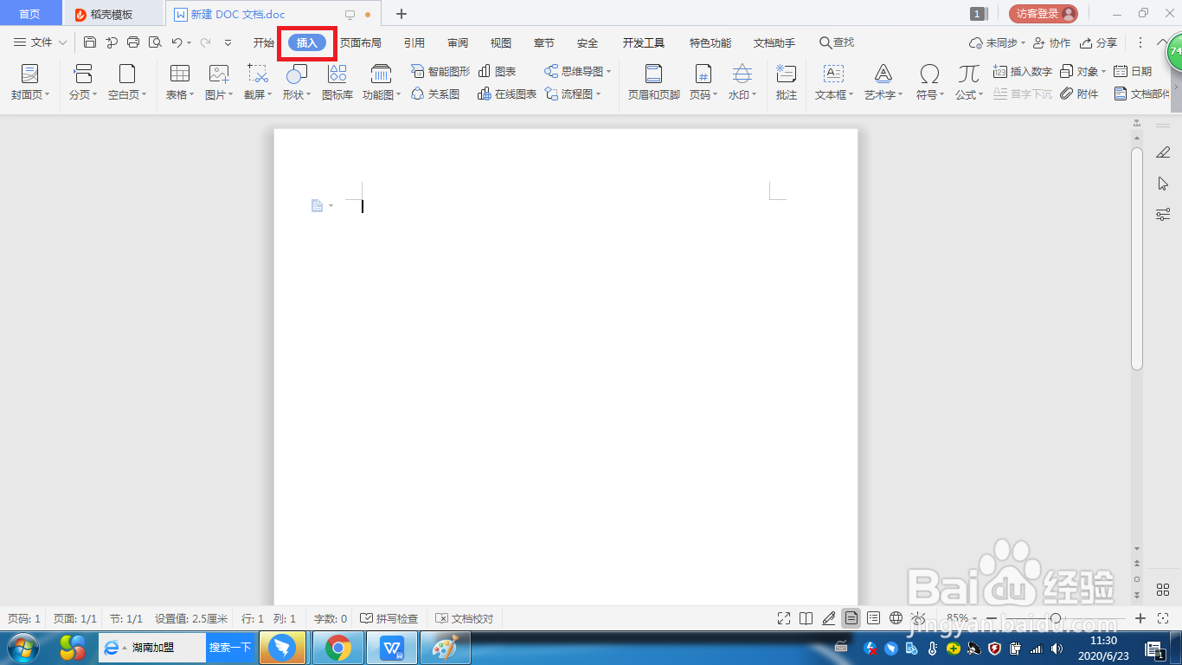Click the 查找 search button

point(837,42)
